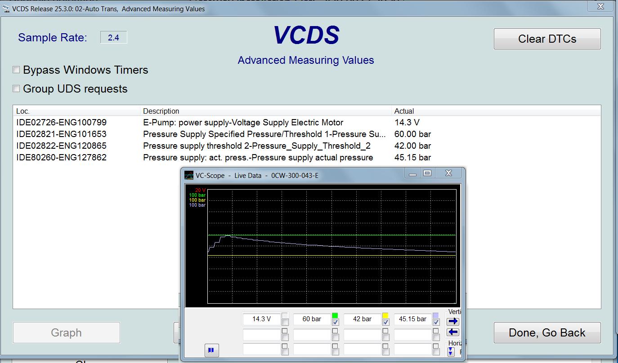Uncheck the 42 bar trace checkbox
Screen dimensions: 618x363
pos(386,322)
